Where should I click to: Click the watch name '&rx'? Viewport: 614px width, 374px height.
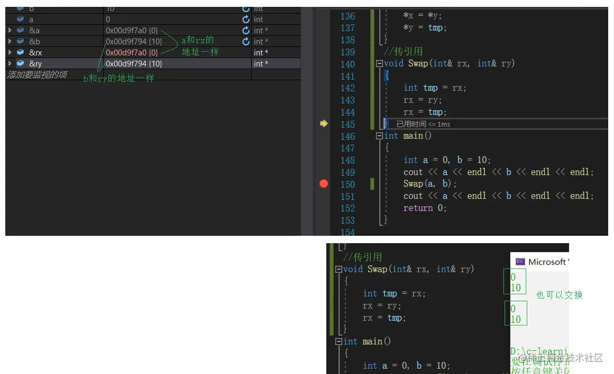tap(35, 52)
